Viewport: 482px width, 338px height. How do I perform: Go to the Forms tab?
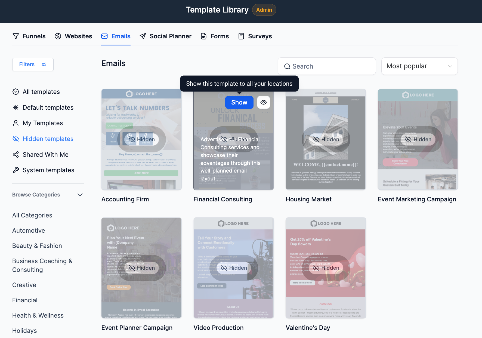coord(215,36)
